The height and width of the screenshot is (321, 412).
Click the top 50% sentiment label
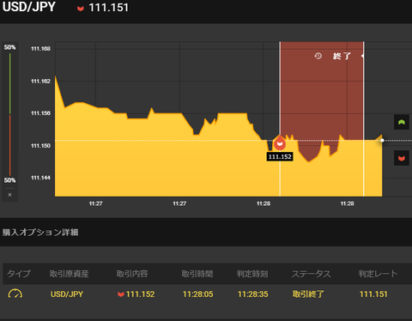(9, 47)
